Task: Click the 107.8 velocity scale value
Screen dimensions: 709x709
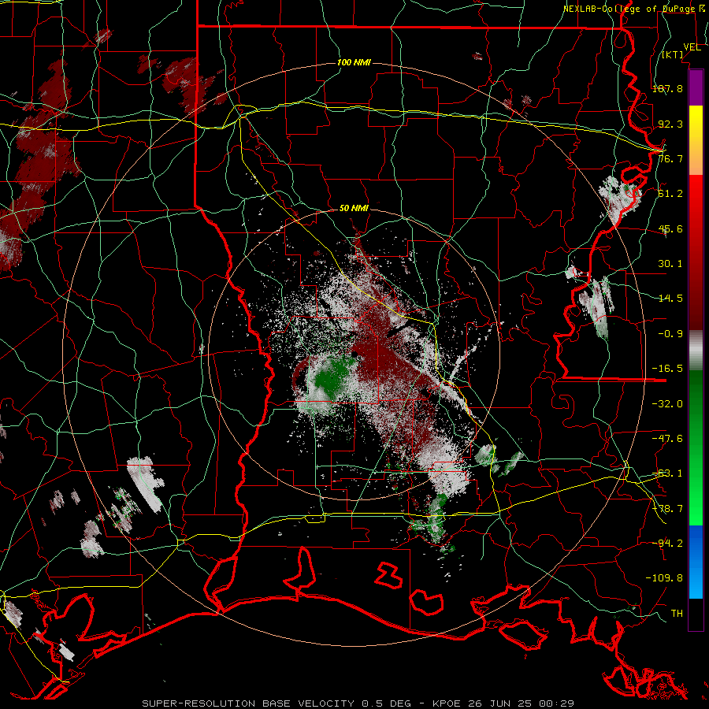Action: [x=667, y=88]
